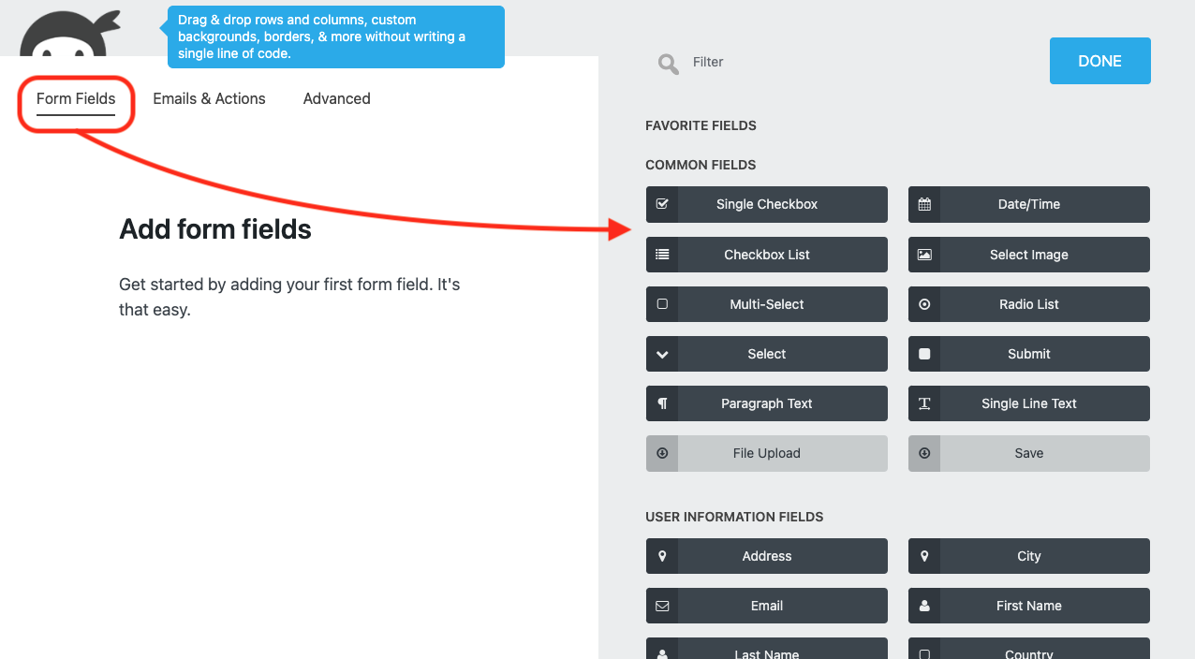Click the pilcrow icon on Paragraph Text field

tap(662, 403)
